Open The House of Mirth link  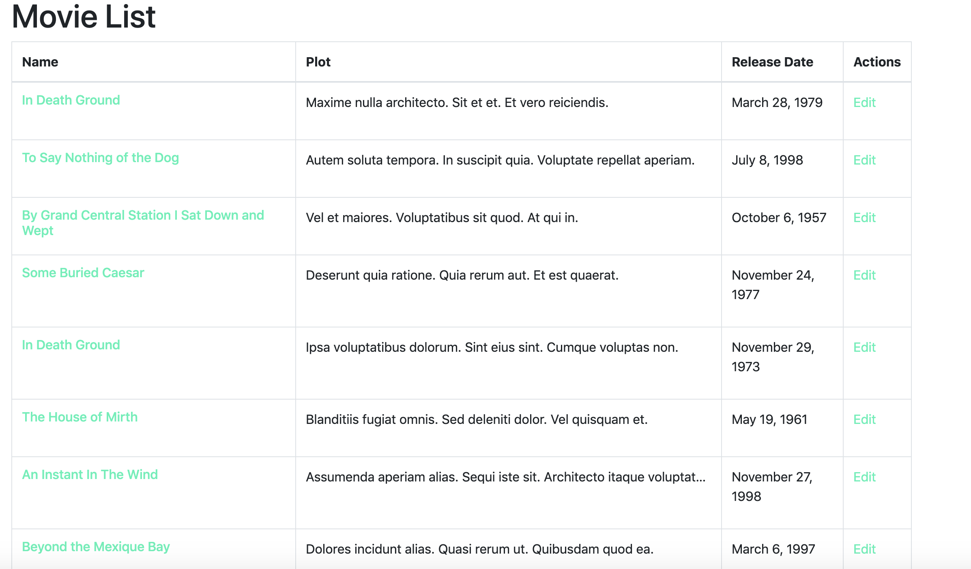79,417
